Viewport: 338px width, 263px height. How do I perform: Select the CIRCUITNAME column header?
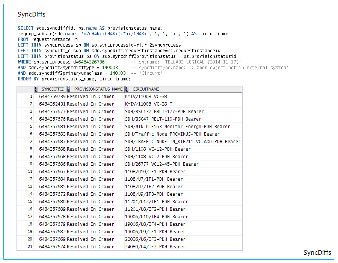tap(146, 89)
